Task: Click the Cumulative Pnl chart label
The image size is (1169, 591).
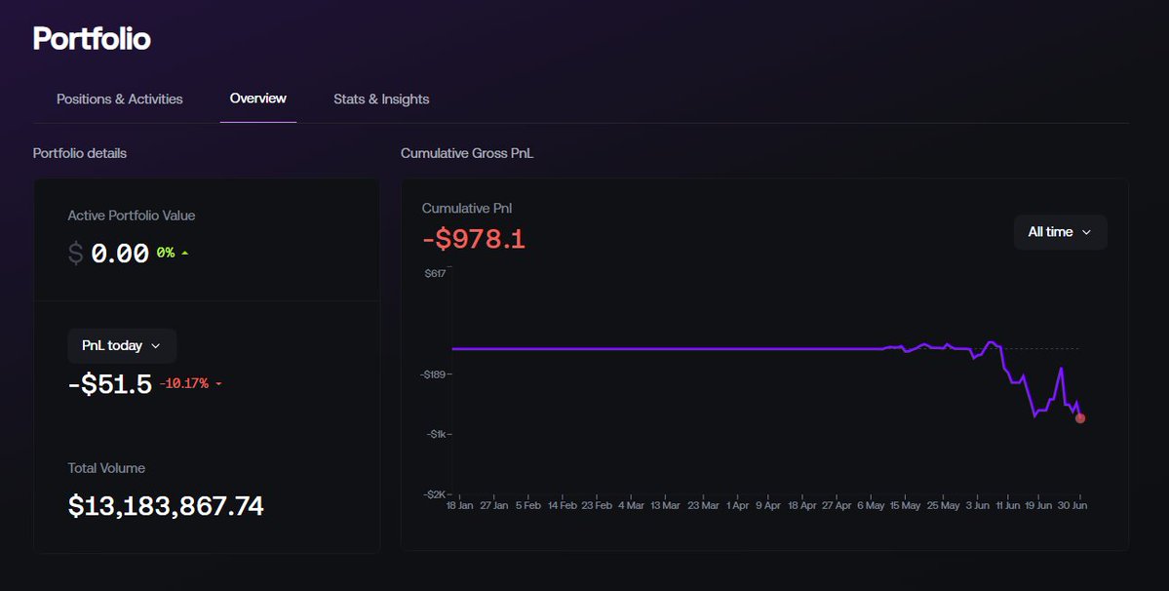Action: (467, 209)
